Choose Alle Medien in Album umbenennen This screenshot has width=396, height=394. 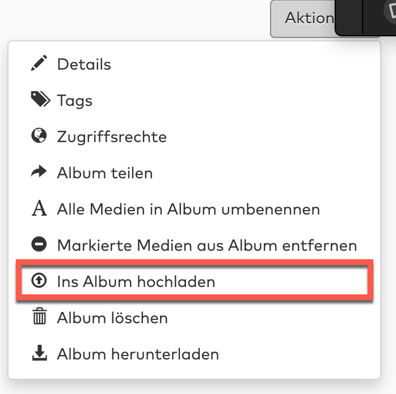[188, 209]
